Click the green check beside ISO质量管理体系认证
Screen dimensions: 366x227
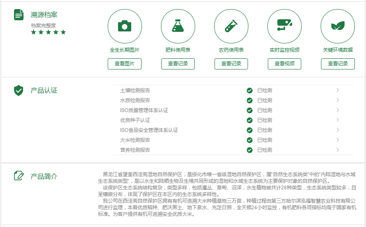[x=249, y=110]
